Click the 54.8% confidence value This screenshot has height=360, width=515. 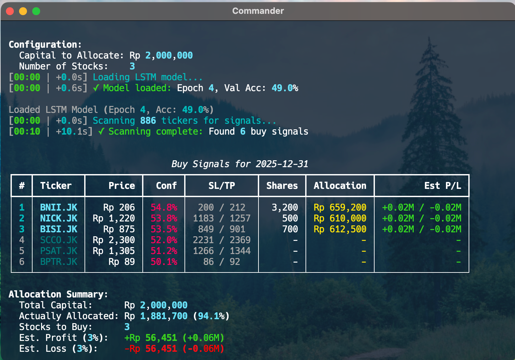(x=164, y=207)
